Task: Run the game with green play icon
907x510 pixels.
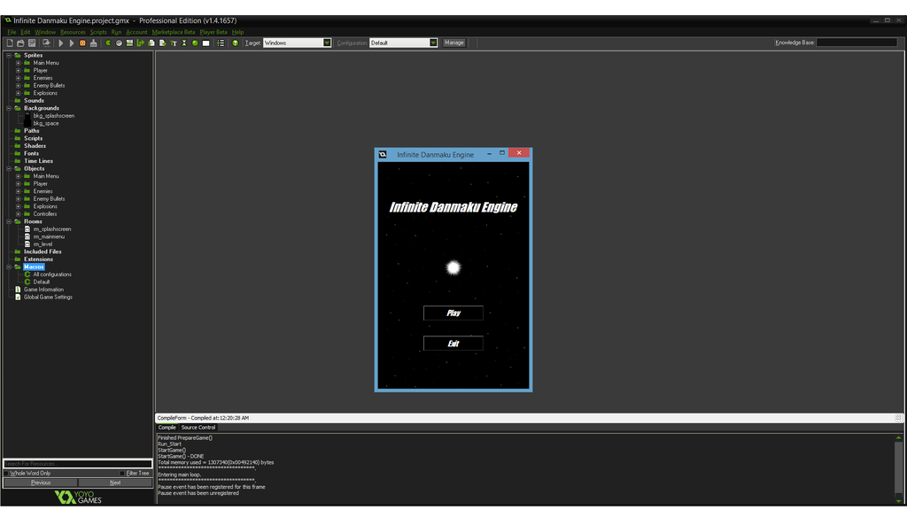Action: coord(60,42)
